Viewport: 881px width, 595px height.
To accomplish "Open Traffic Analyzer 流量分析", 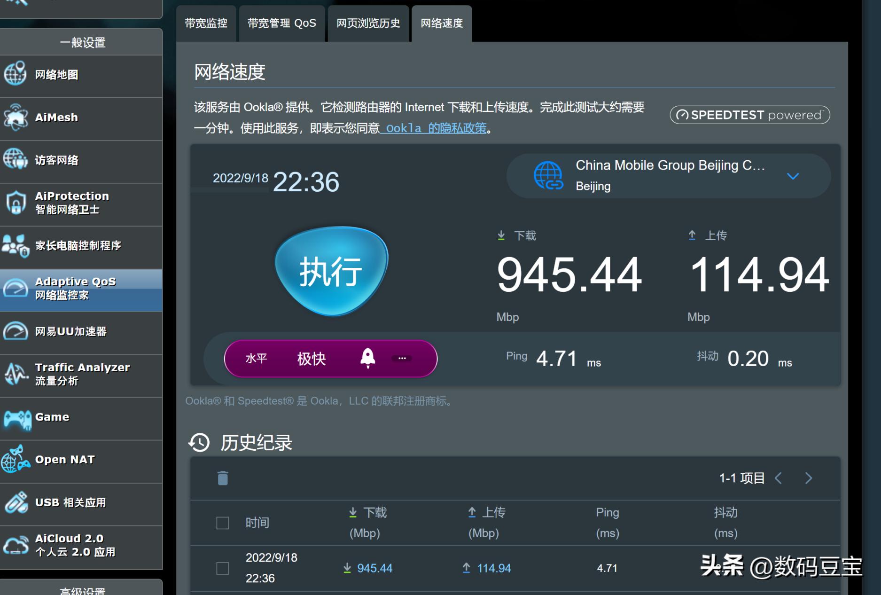I will pyautogui.click(x=83, y=374).
